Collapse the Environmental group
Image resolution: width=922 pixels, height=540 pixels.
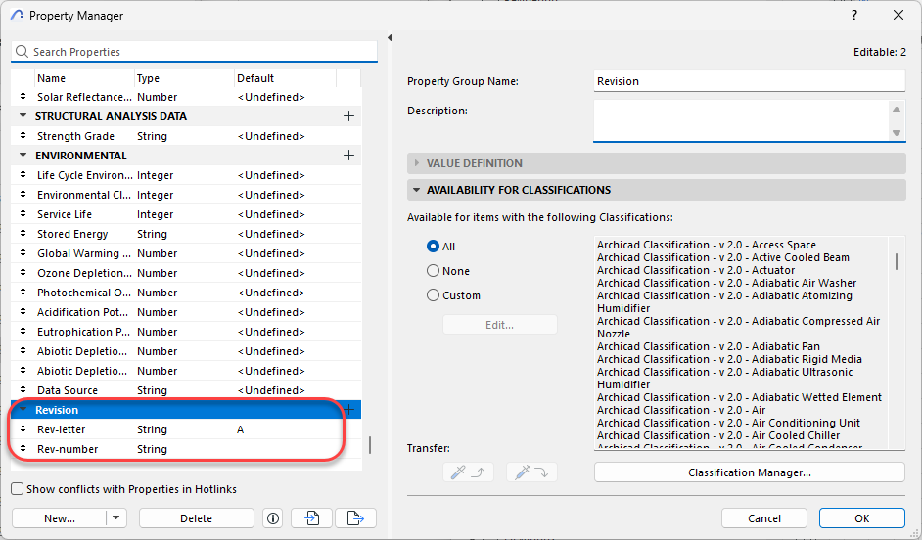(23, 156)
